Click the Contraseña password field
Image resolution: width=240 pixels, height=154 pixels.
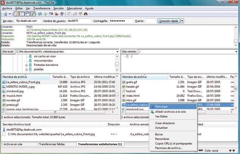[x=121, y=21]
